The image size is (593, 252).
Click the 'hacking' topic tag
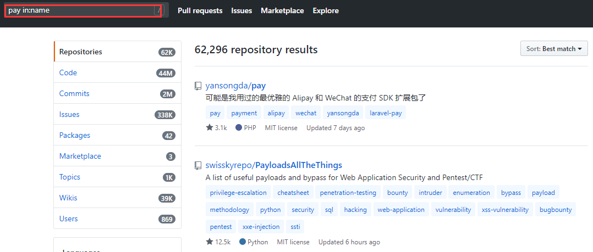tap(355, 209)
